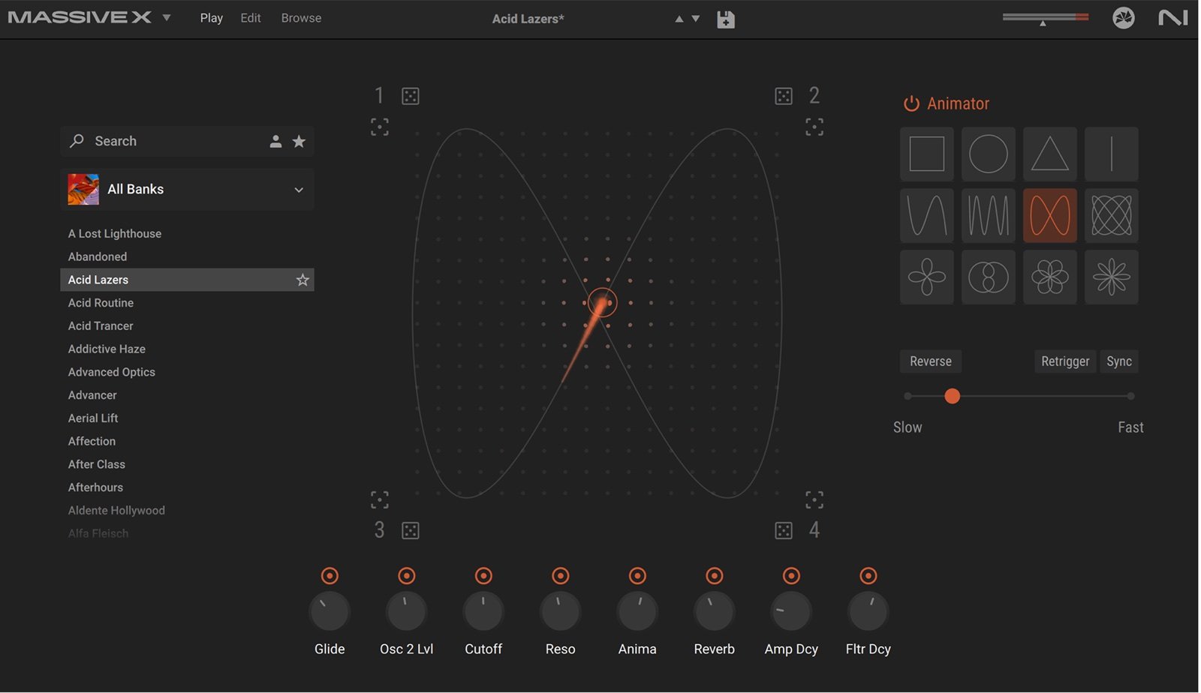The height and width of the screenshot is (693, 1201).
Task: Save the preset with the disk icon
Action: [x=725, y=19]
